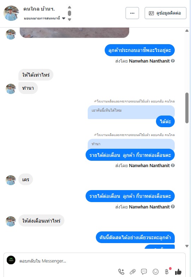Click the question-mark icon beside first Nanwhan Nanthanit
This screenshot has width=191, height=277.
pyautogui.click(x=173, y=61)
